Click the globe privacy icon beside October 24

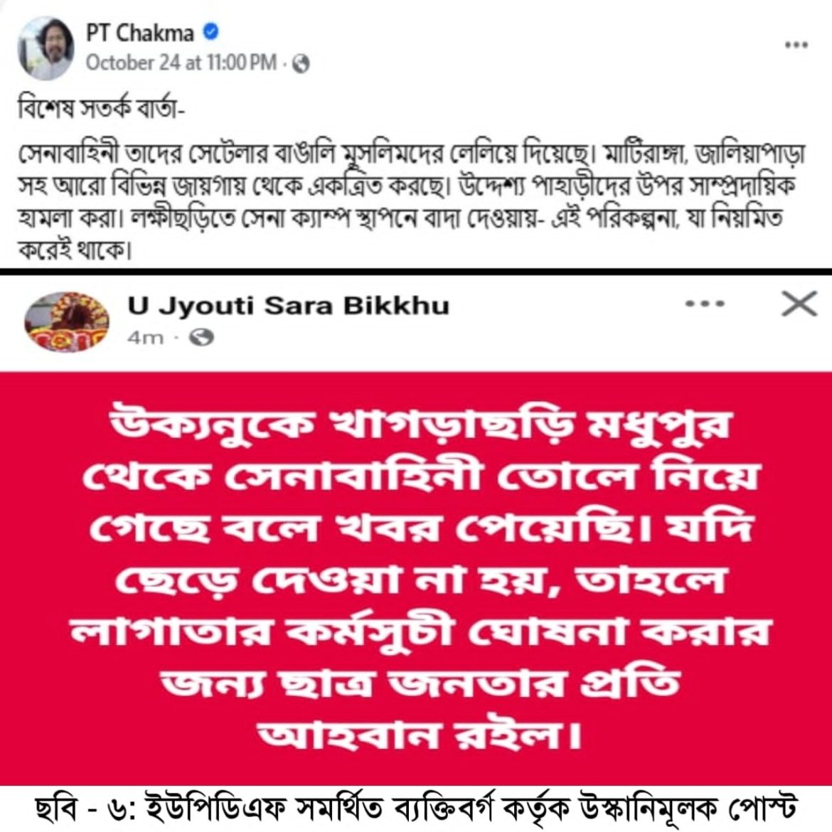[x=301, y=64]
